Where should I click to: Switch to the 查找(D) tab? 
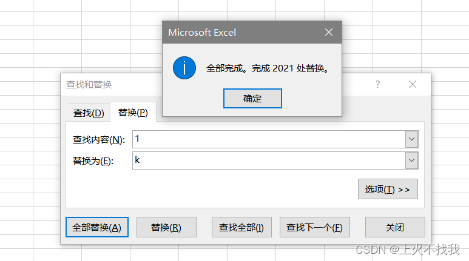pos(89,113)
